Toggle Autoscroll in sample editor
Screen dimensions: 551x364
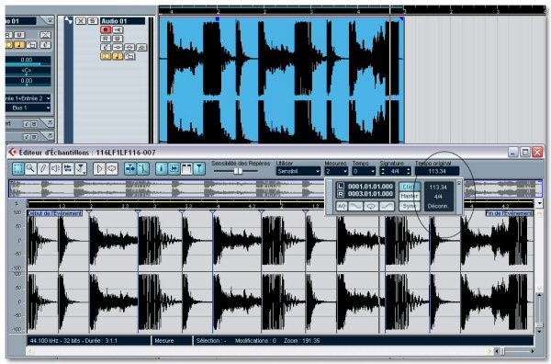[x=130, y=169]
